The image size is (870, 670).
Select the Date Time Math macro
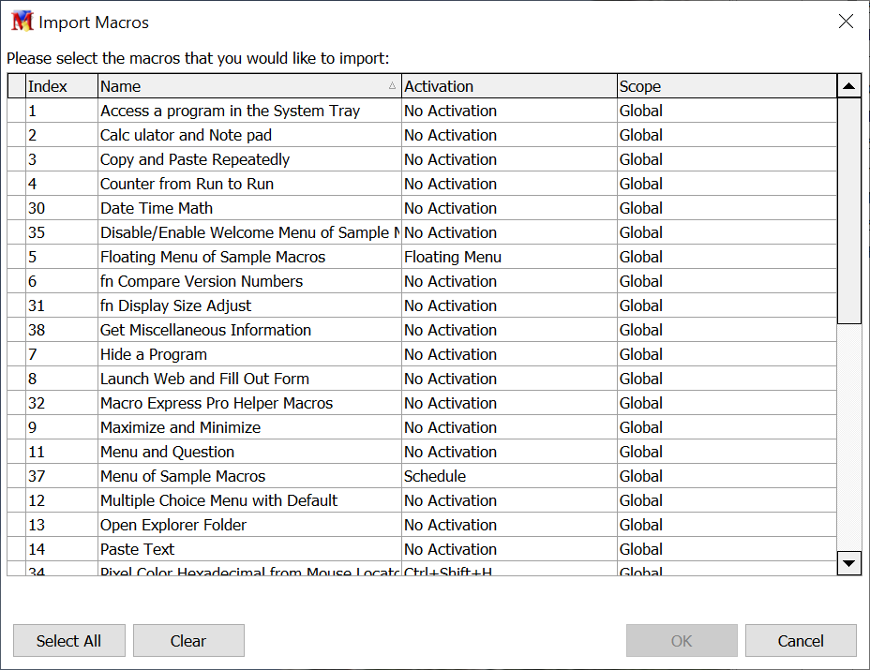157,208
